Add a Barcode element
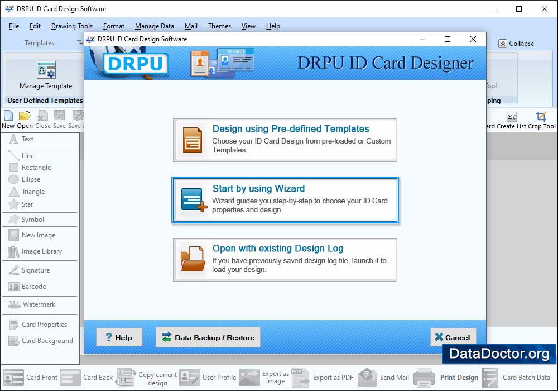 point(27,287)
